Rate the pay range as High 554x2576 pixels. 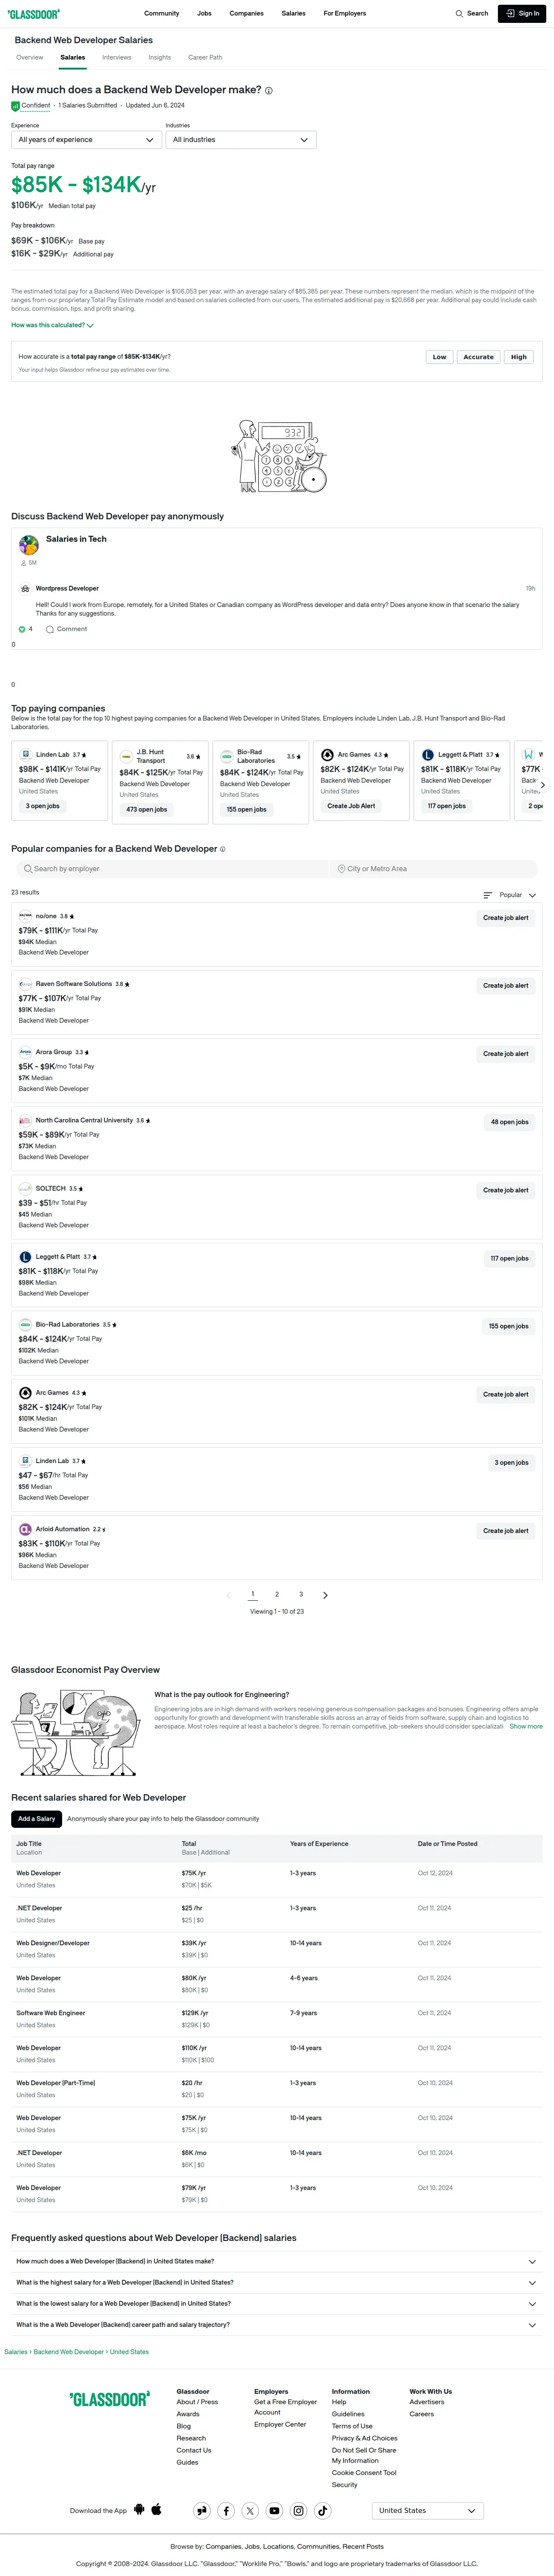[x=518, y=357]
